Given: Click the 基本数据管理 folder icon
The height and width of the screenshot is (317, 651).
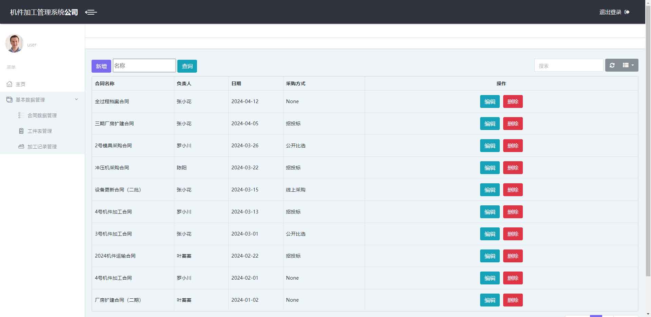Looking at the screenshot, I should 9,100.
